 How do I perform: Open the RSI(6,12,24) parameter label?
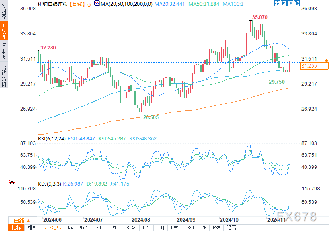click(x=52, y=139)
